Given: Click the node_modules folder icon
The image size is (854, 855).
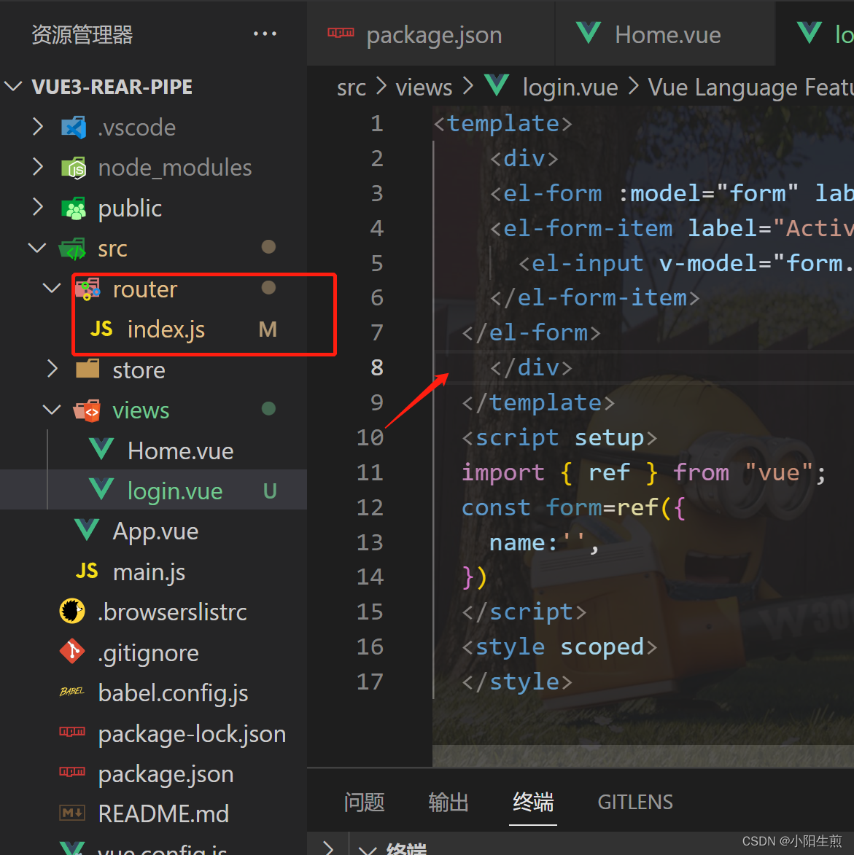Looking at the screenshot, I should (x=73, y=167).
